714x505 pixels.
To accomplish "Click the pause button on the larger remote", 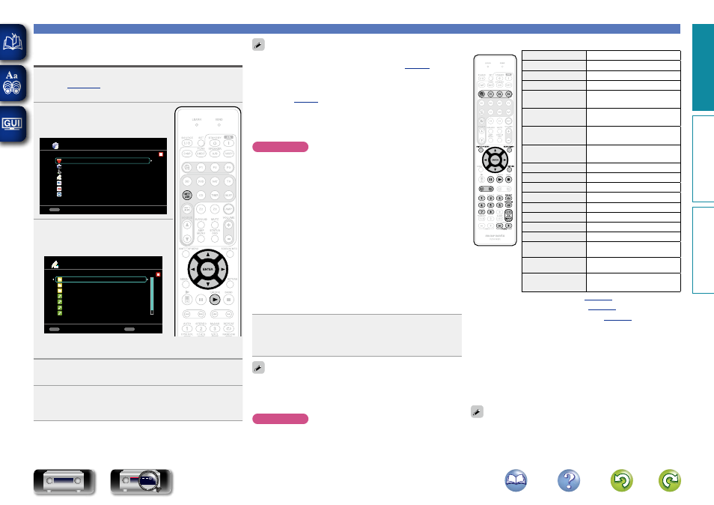I will pos(201,300).
